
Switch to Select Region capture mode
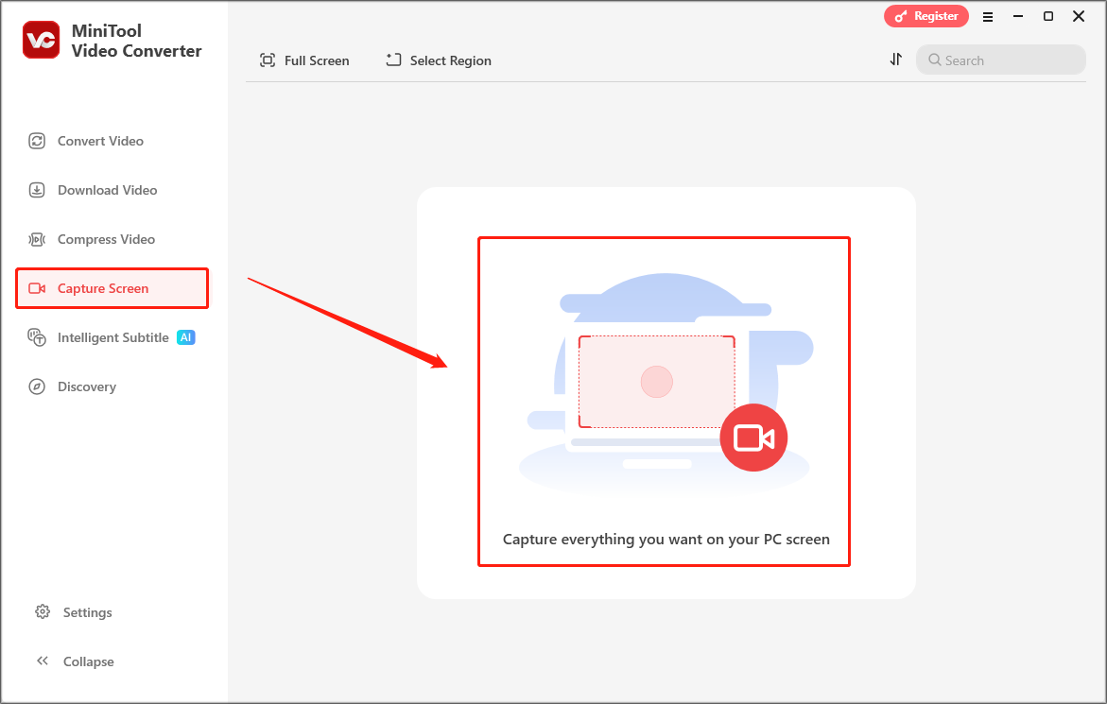point(438,60)
